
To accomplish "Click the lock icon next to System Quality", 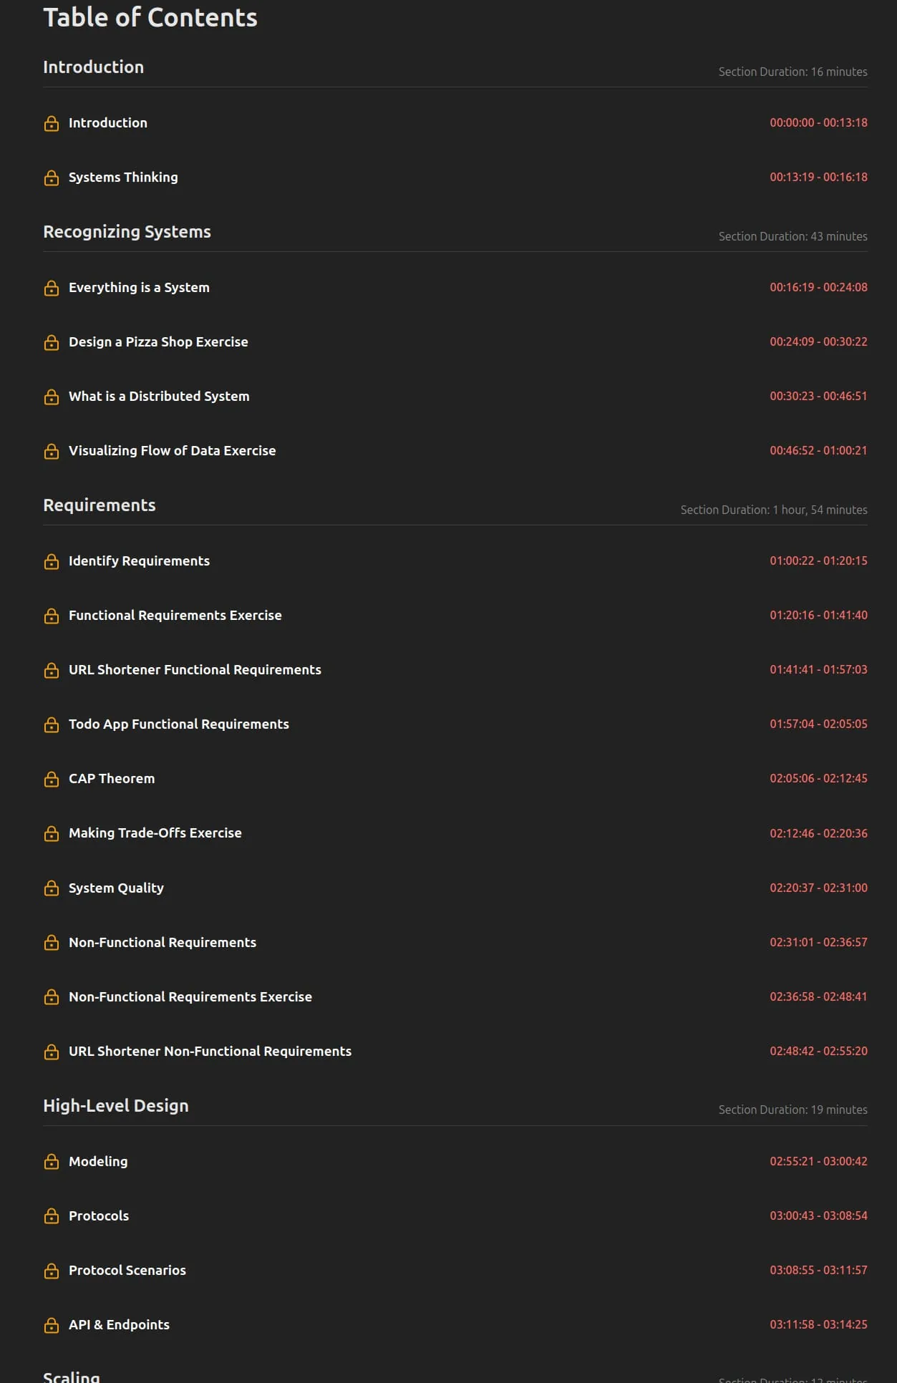I will pyautogui.click(x=52, y=888).
